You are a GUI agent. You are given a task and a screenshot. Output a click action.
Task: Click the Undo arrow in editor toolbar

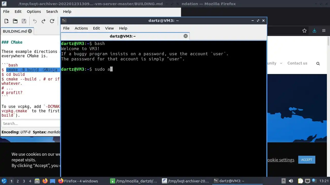click(x=35, y=21)
